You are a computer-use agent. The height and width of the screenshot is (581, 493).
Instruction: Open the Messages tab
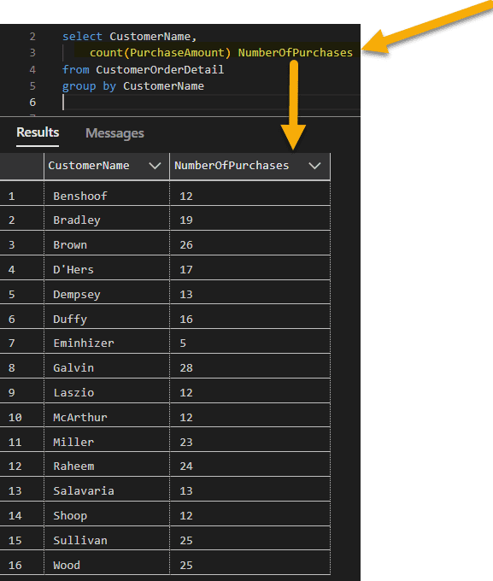[x=114, y=133]
